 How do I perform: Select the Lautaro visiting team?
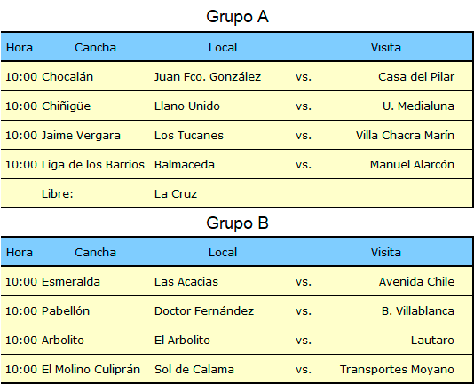pos(432,341)
